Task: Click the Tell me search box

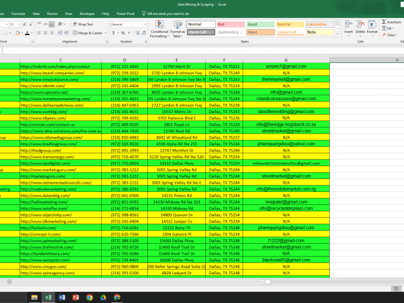Action: 165,14
